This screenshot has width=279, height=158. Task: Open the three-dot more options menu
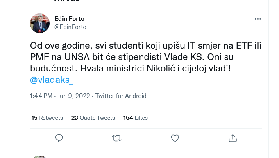[x=258, y=19]
